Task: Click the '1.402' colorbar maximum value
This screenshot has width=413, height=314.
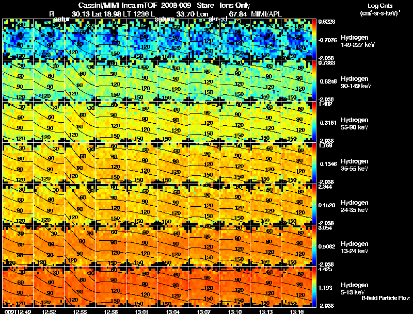Action: (325, 104)
